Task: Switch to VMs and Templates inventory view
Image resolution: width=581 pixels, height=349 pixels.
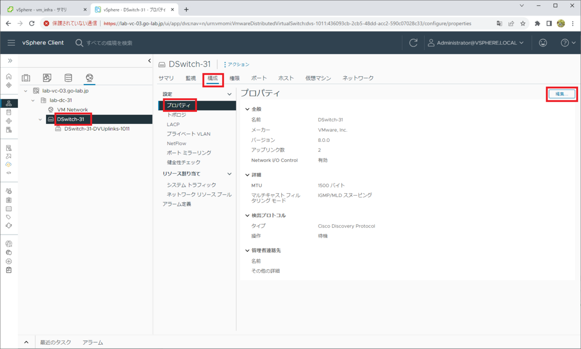Action: [x=47, y=77]
